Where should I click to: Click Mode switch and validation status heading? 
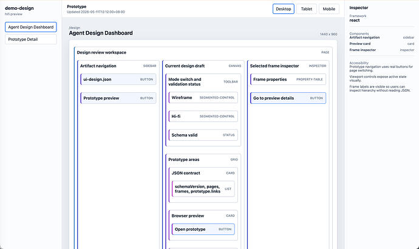[x=185, y=82]
